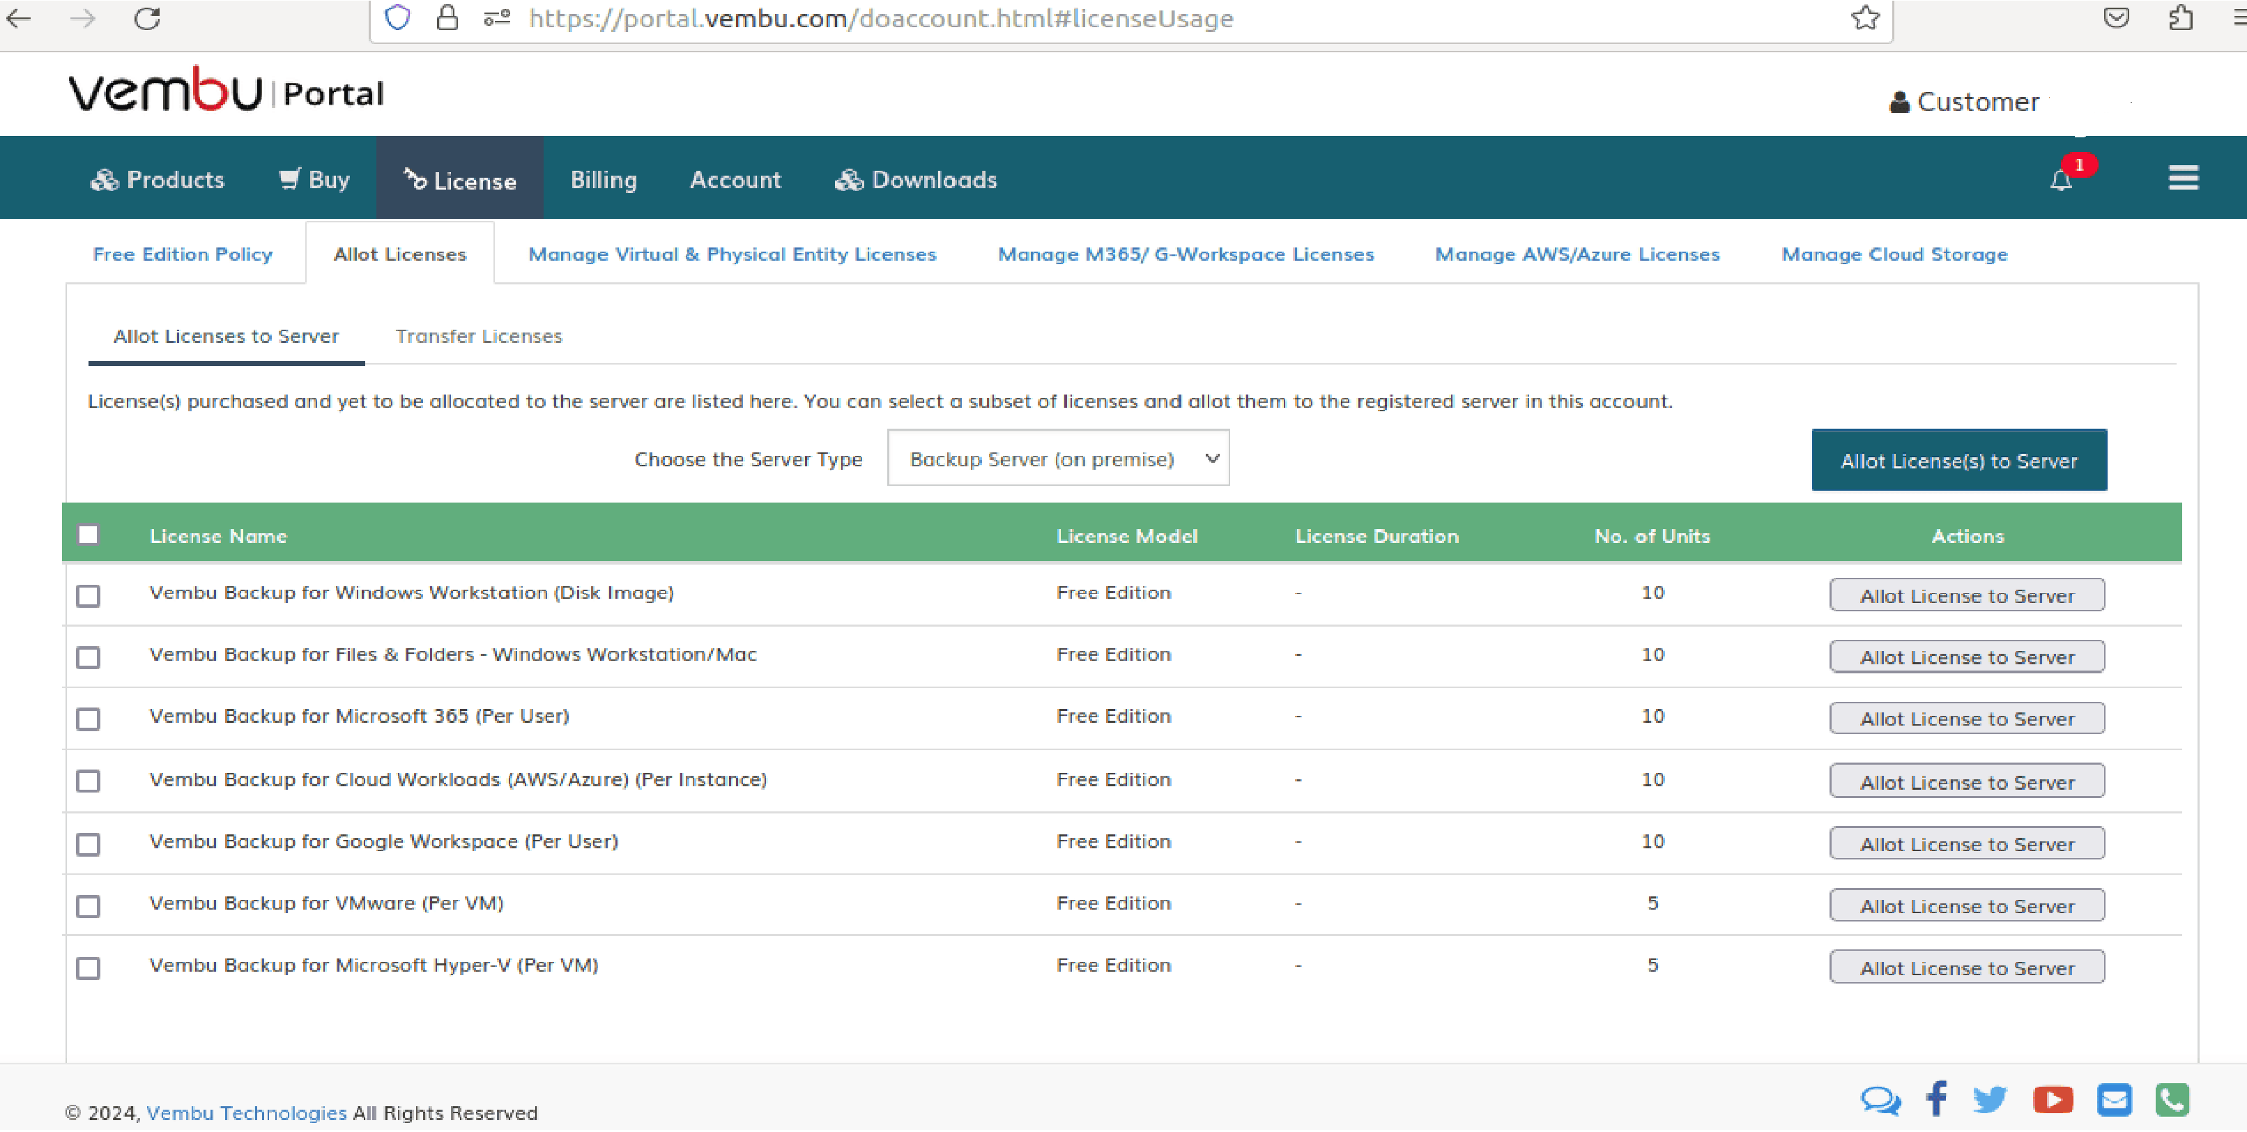Open Manage M365/ G-Workspace Licenses tab
2247x1132 pixels.
point(1186,254)
